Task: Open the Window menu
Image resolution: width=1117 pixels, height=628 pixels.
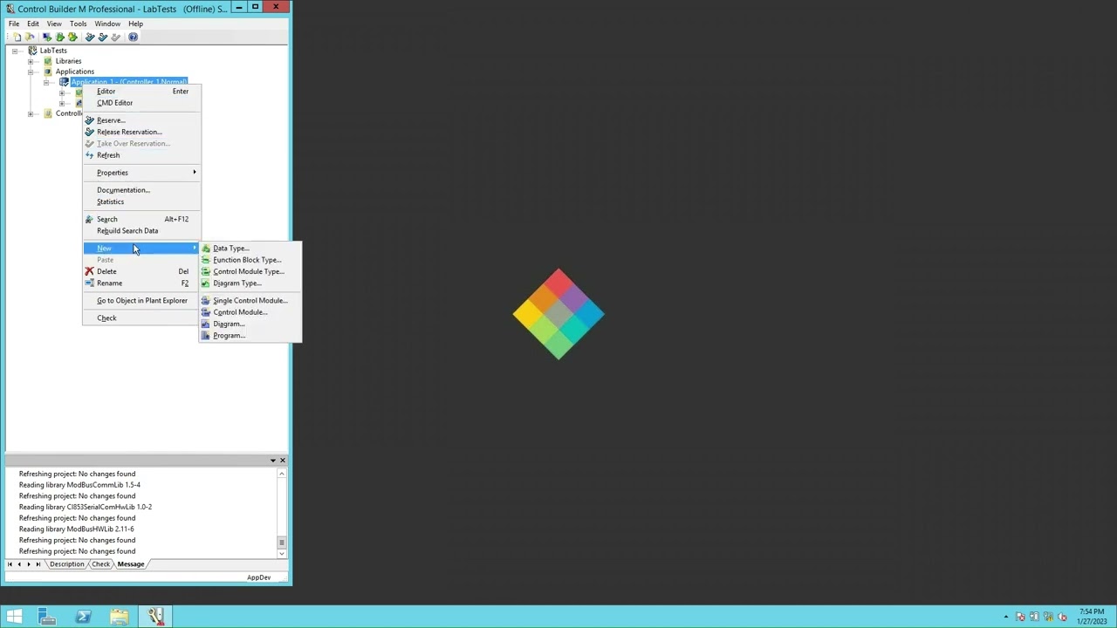Action: coord(107,24)
